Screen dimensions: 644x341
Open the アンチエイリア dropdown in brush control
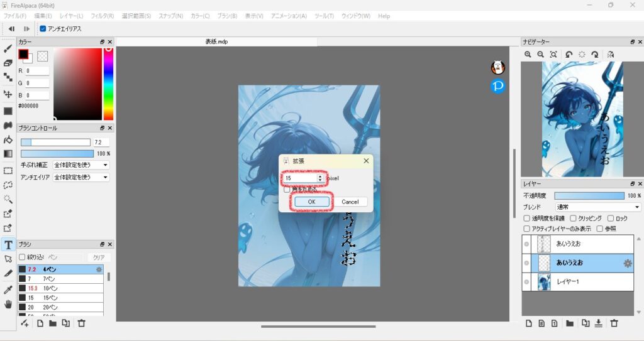[81, 178]
